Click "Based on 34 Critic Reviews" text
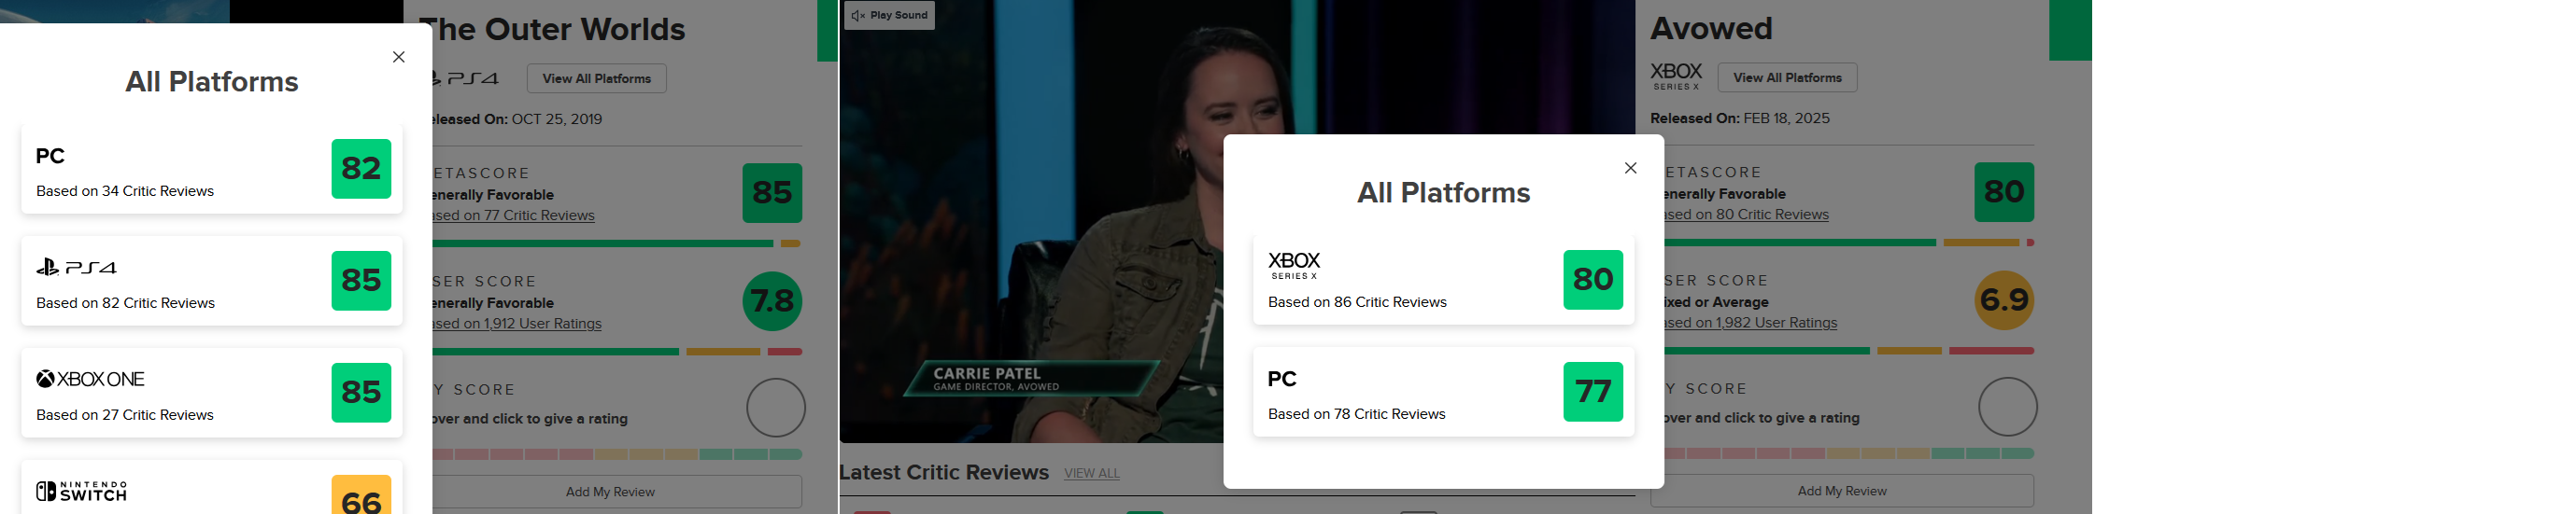 tap(125, 191)
